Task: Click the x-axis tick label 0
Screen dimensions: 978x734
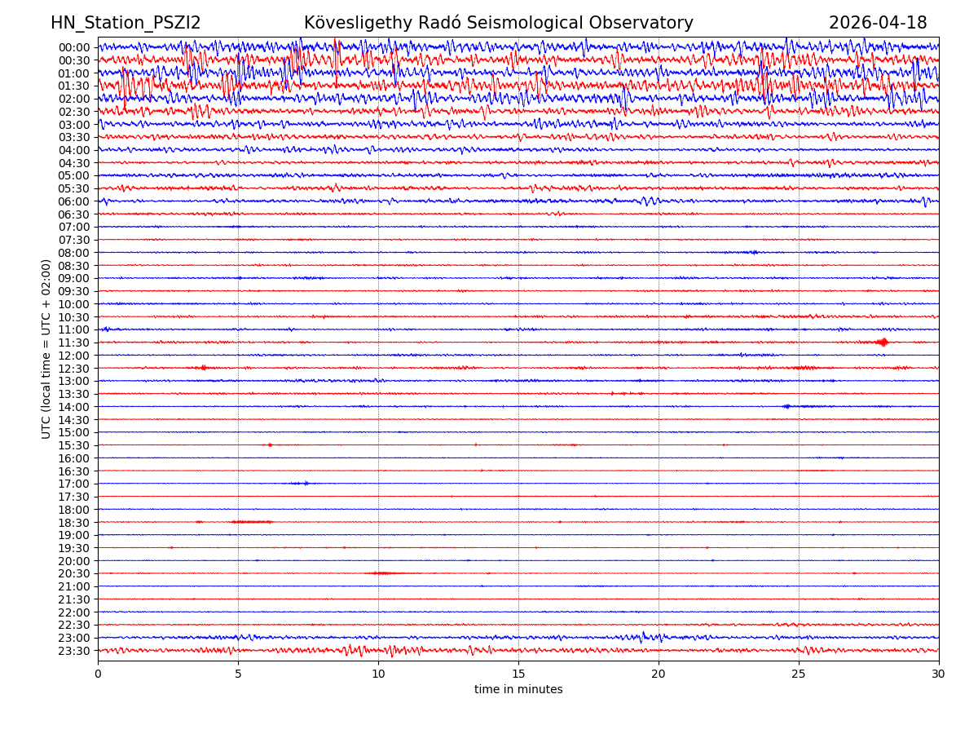Action: click(x=98, y=674)
